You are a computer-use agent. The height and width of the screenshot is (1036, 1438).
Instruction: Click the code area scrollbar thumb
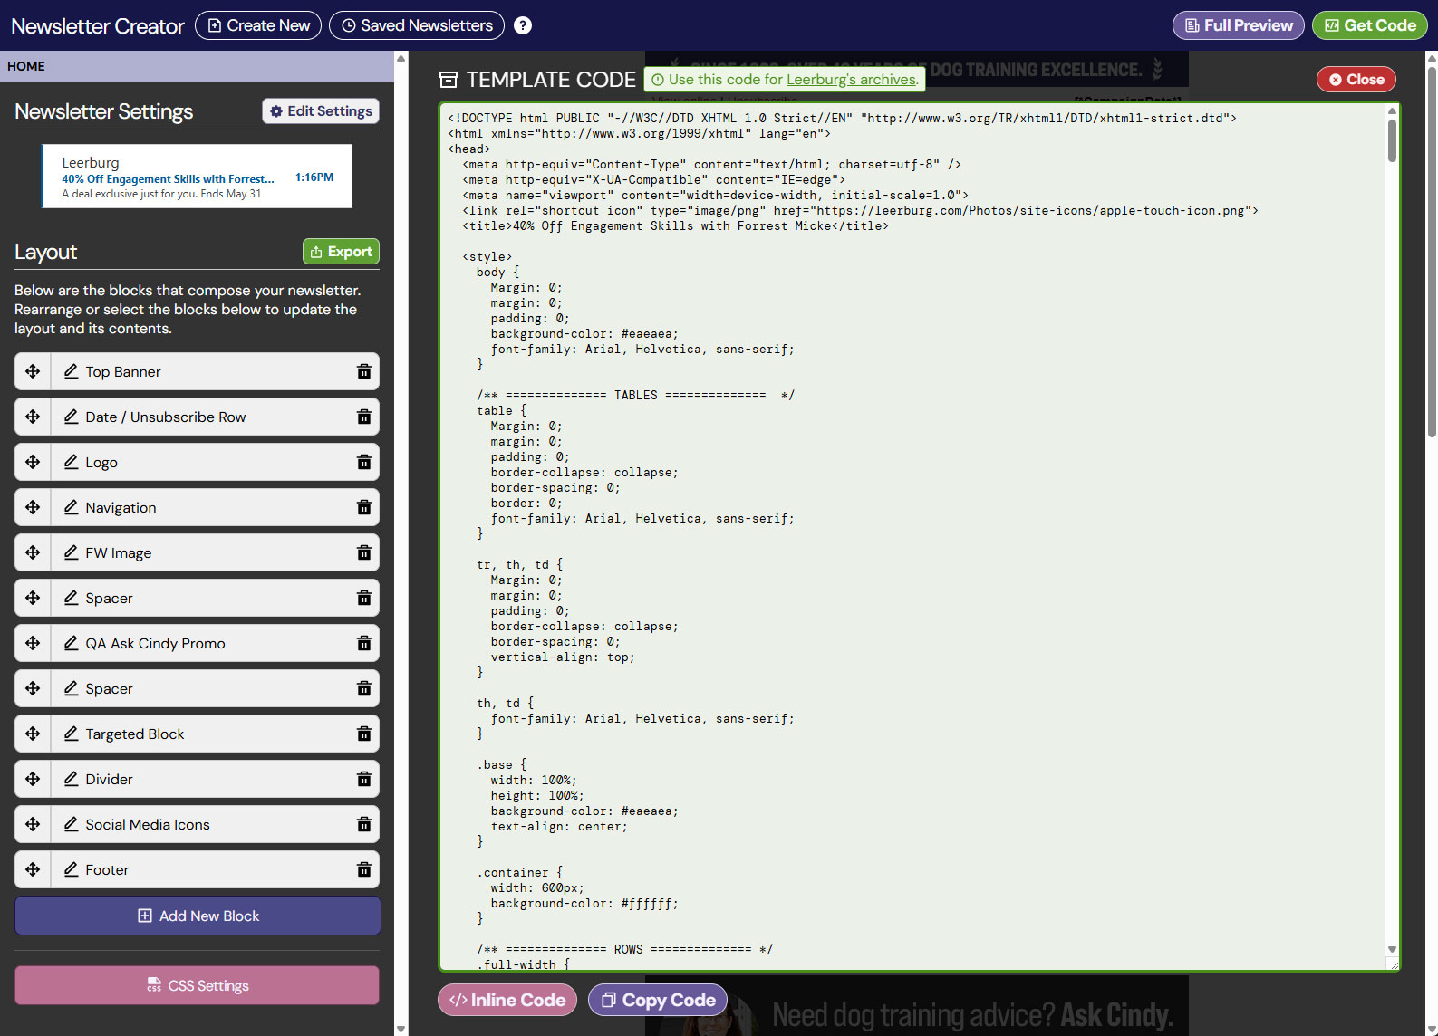pyautogui.click(x=1392, y=140)
